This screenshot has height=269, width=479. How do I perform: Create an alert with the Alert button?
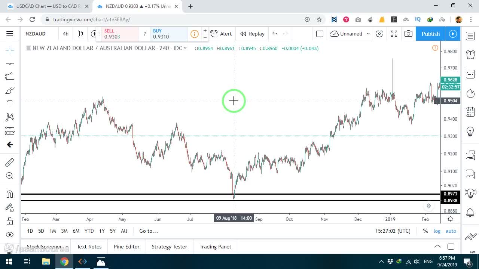coord(221,34)
